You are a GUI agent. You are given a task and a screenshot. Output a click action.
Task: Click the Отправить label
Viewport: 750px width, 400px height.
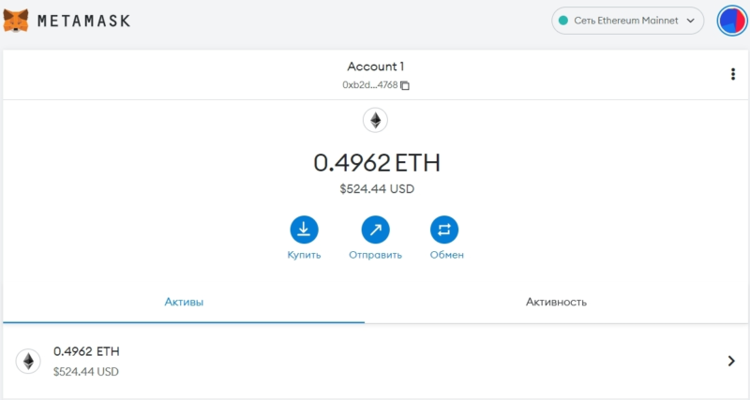coord(376,255)
